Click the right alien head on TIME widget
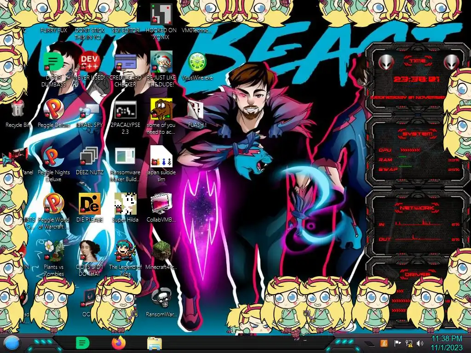 451,63
